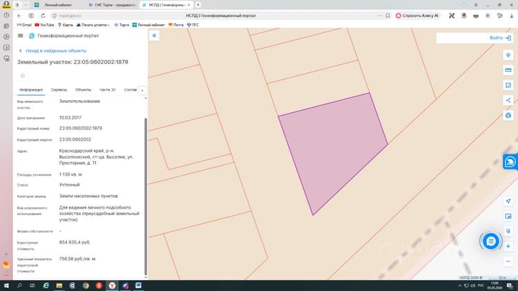
Task: Open map layers settings icon at top right
Action: 508,55
